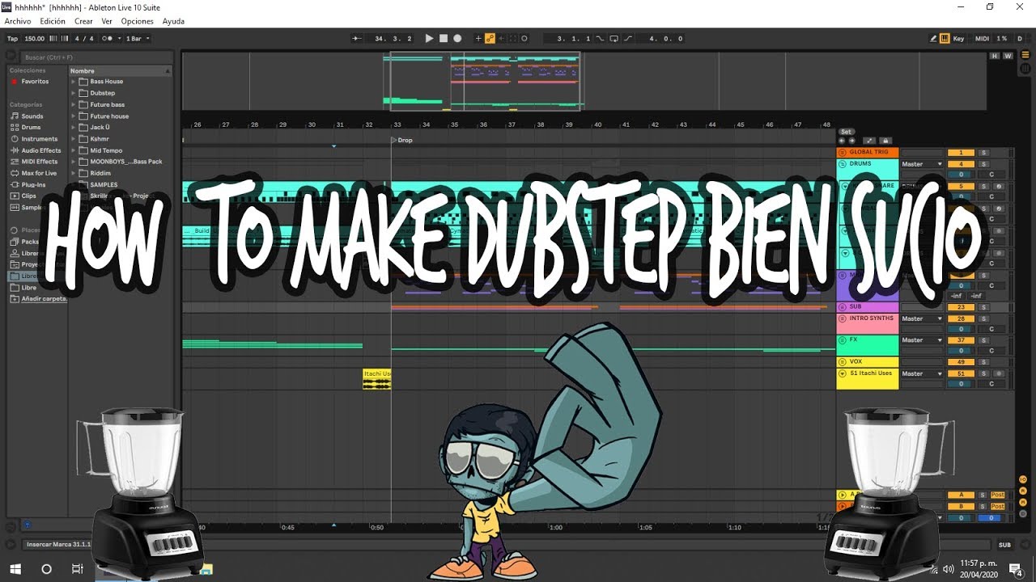Expand the Kshmr folder
The width and height of the screenshot is (1036, 582).
tap(73, 139)
